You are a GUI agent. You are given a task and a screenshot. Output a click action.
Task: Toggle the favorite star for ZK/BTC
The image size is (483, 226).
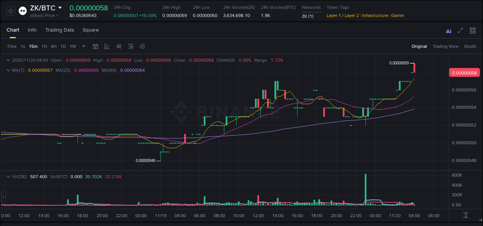(10, 10)
